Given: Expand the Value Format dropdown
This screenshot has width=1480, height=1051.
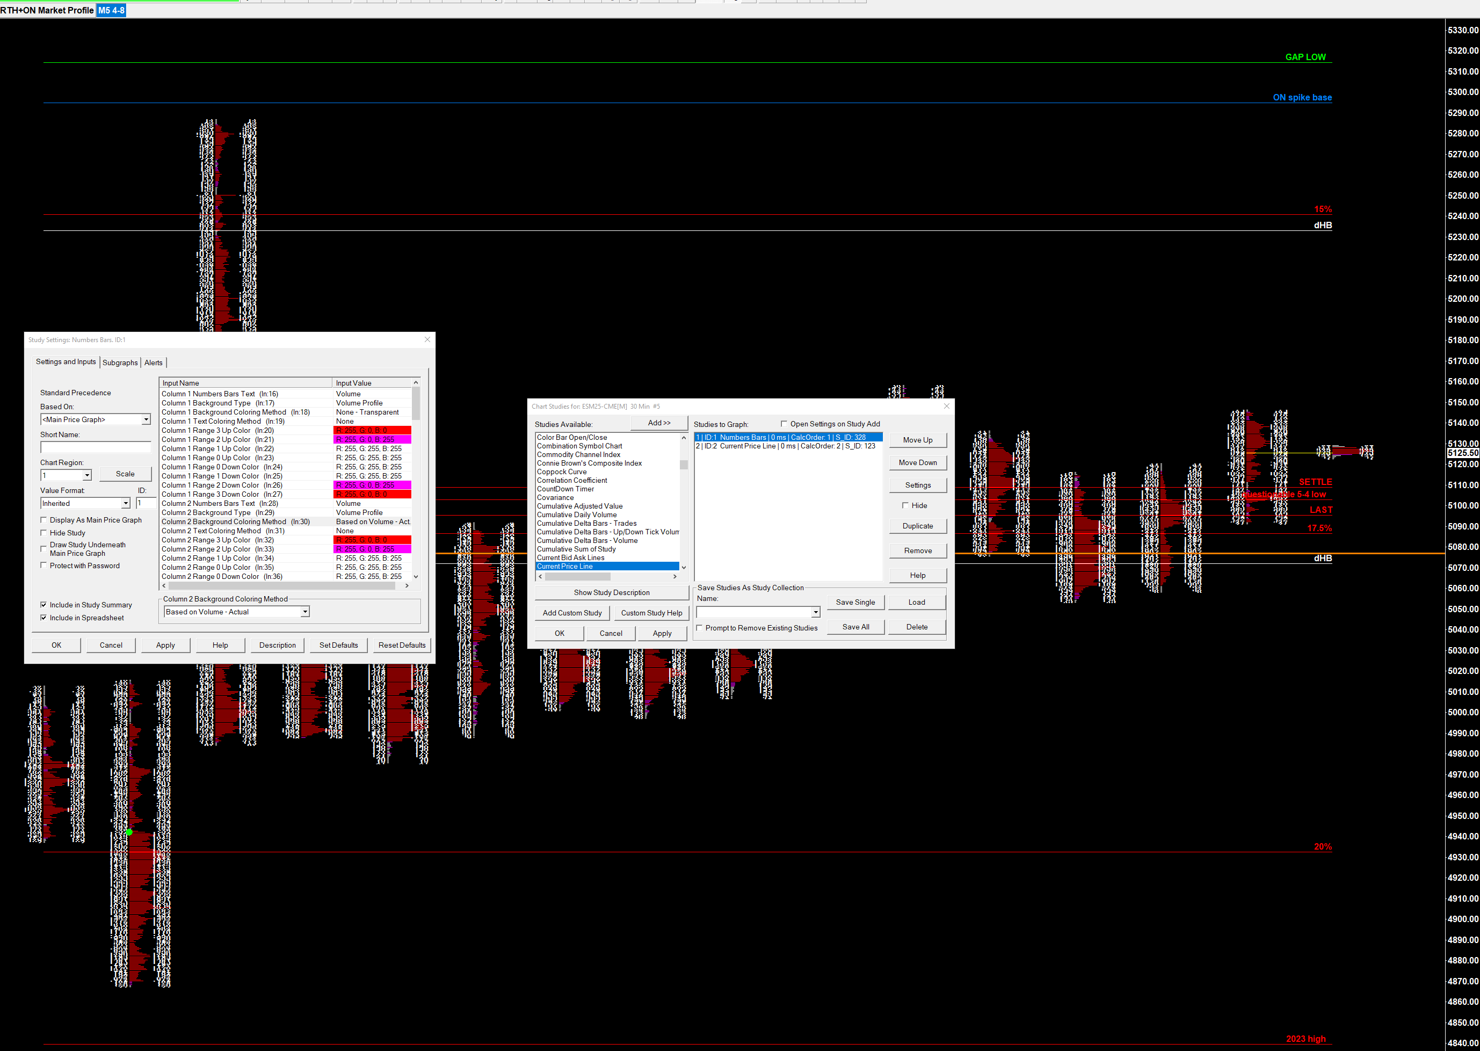Looking at the screenshot, I should click(x=126, y=504).
